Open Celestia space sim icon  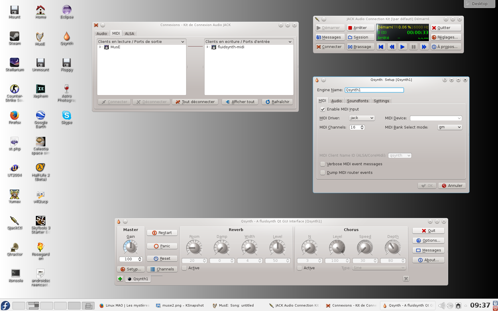(x=41, y=145)
